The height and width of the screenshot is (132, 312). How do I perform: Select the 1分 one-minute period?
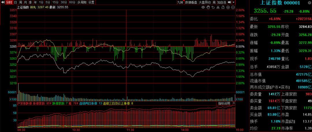click(41, 2)
